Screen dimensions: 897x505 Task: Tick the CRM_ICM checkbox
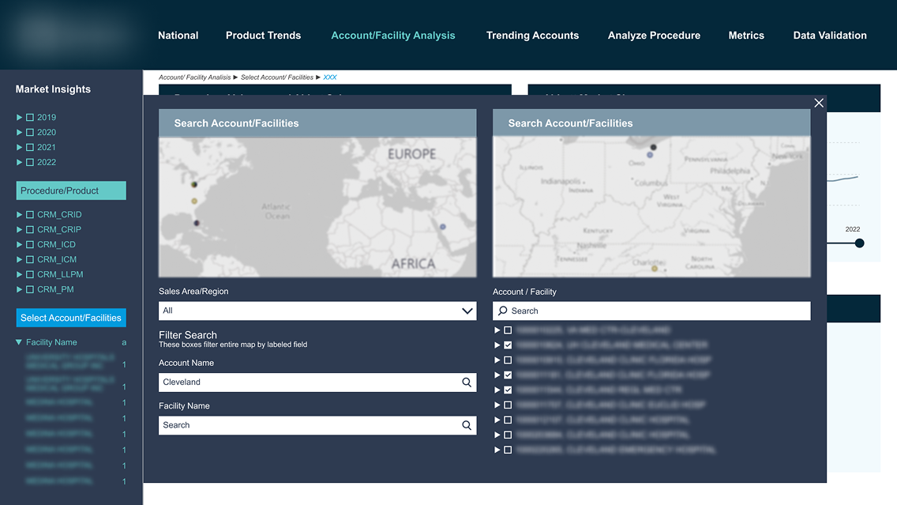(x=30, y=259)
